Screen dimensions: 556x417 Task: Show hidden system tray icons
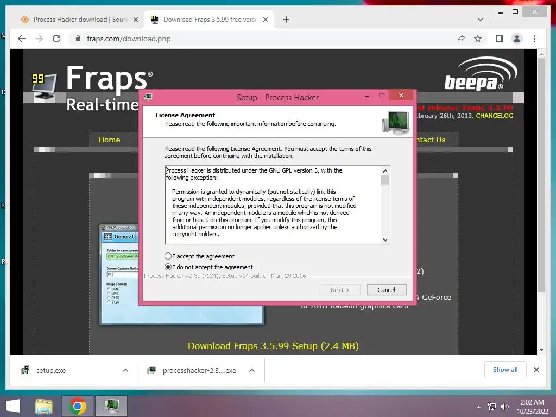point(479,407)
